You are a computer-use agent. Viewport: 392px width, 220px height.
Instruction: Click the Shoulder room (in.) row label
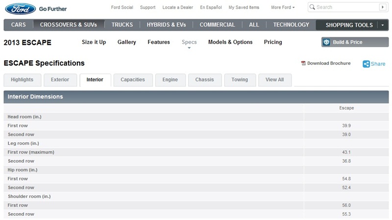[x=29, y=196]
